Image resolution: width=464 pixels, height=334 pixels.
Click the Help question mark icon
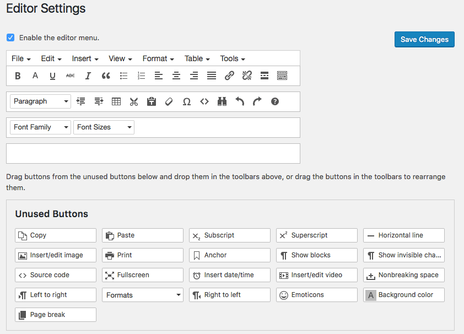[274, 101]
